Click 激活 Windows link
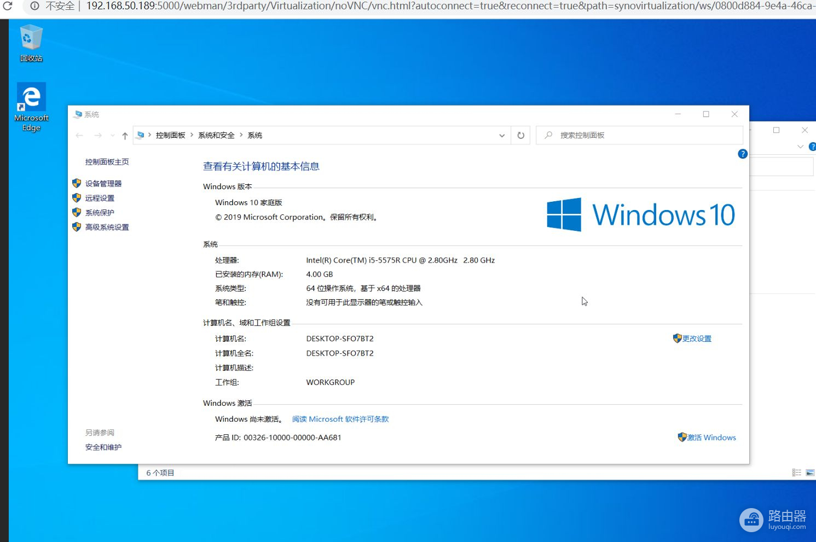The width and height of the screenshot is (816, 542). 711,438
